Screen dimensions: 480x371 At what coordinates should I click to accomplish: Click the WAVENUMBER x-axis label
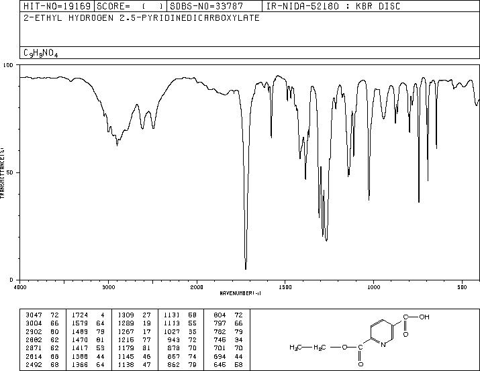(240, 293)
